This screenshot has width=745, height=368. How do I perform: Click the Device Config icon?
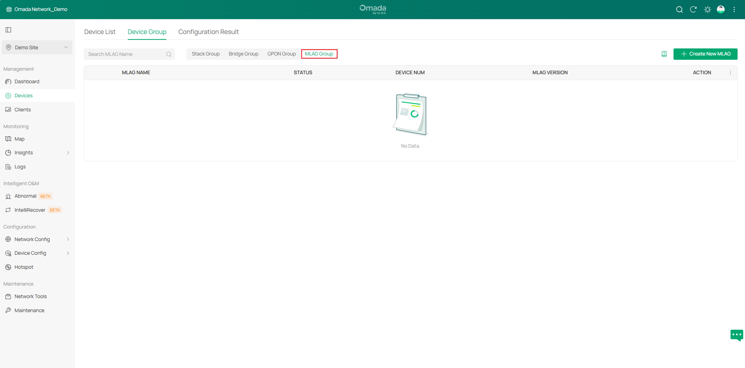8,253
